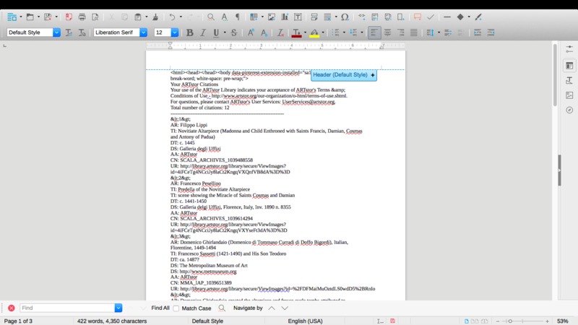The height and width of the screenshot is (325, 578).
Task: Click the Paste clipboard icon
Action: tap(137, 17)
